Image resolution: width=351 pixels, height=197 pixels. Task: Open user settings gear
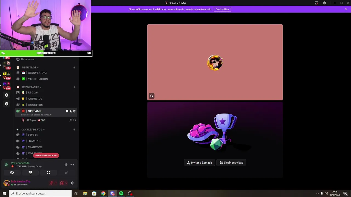pos(72,183)
